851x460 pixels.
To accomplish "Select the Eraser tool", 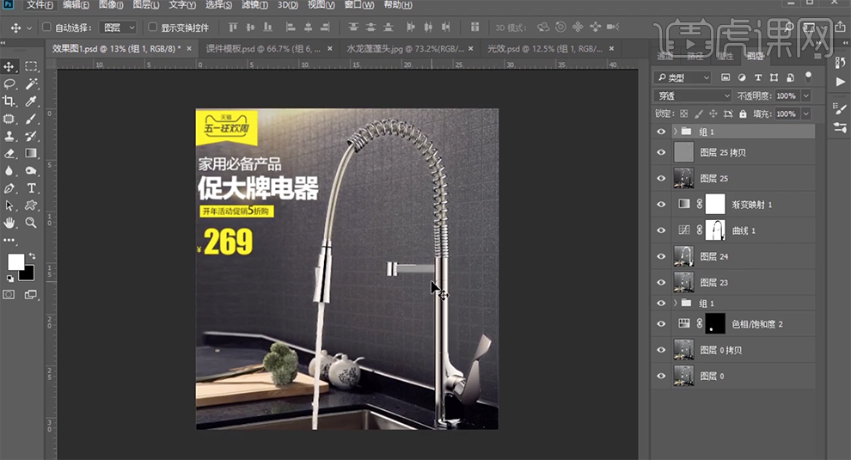I will point(9,153).
